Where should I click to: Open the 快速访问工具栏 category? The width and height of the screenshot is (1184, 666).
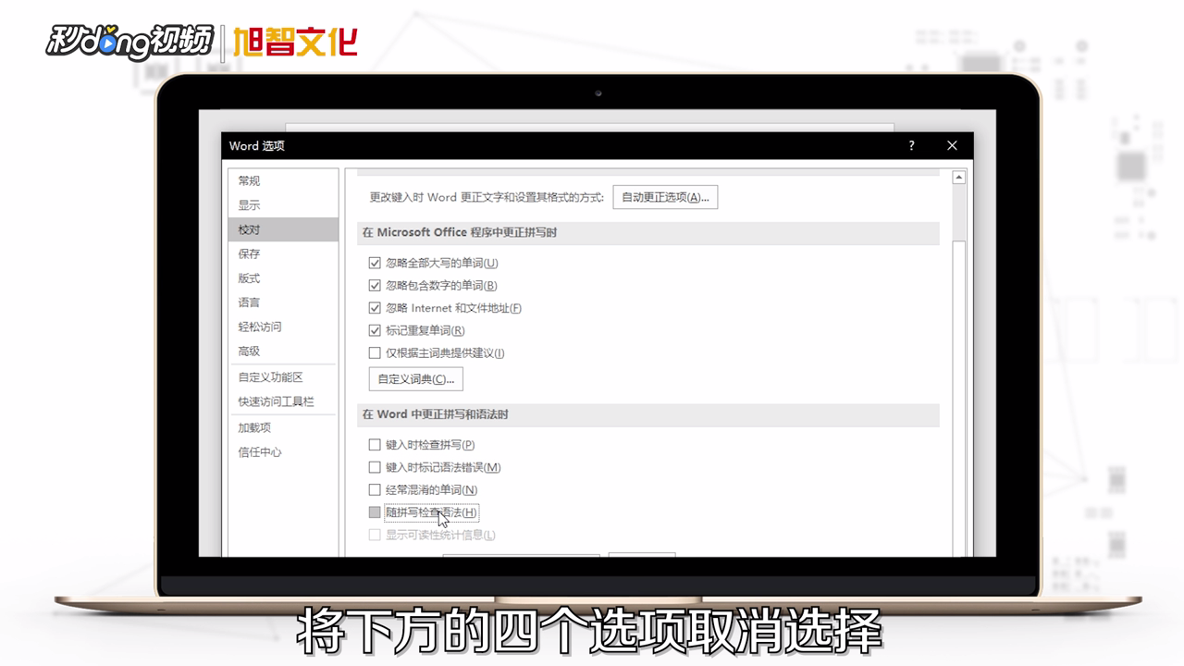coord(282,401)
